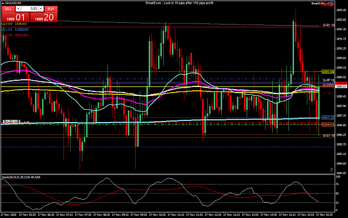This screenshot has width=348, height=218.
Task: Click the 17 Nov 16:35 time label
Action: coord(324,215)
